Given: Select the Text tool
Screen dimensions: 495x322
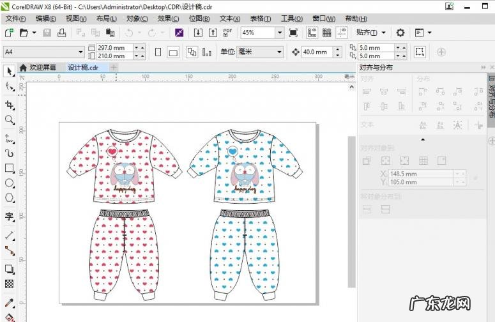Looking at the screenshot, I should [x=9, y=217].
